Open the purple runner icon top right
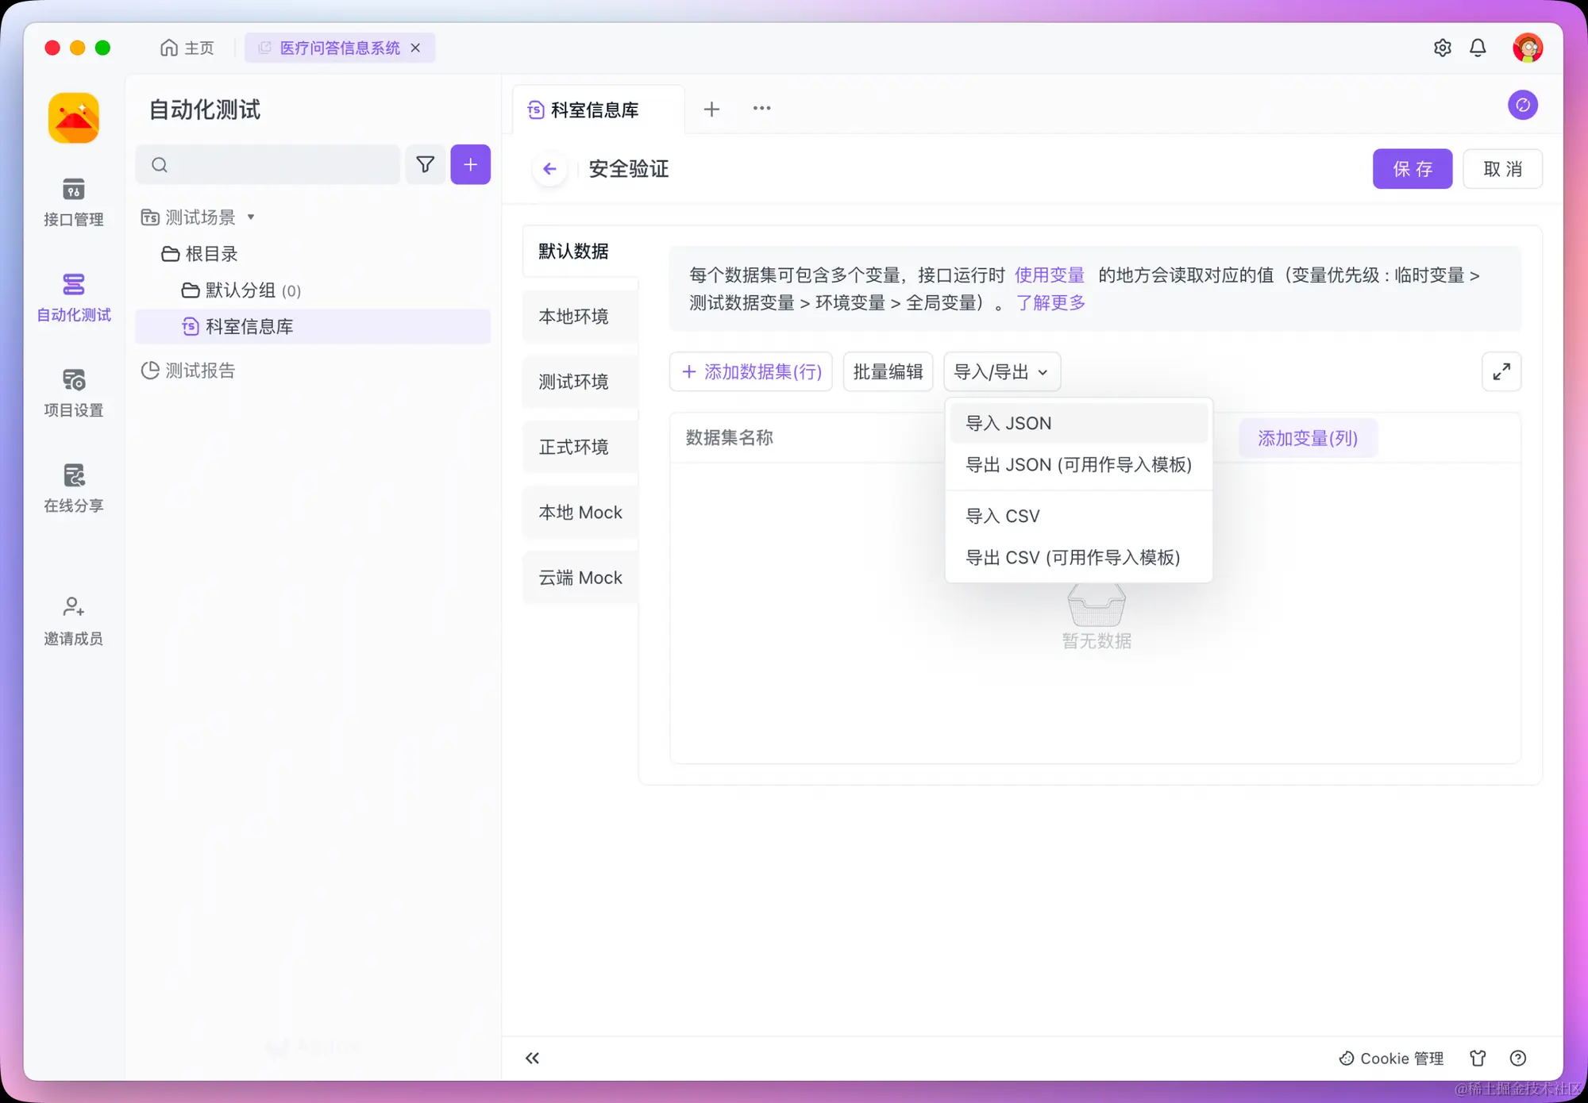Image resolution: width=1588 pixels, height=1103 pixels. tap(1523, 106)
